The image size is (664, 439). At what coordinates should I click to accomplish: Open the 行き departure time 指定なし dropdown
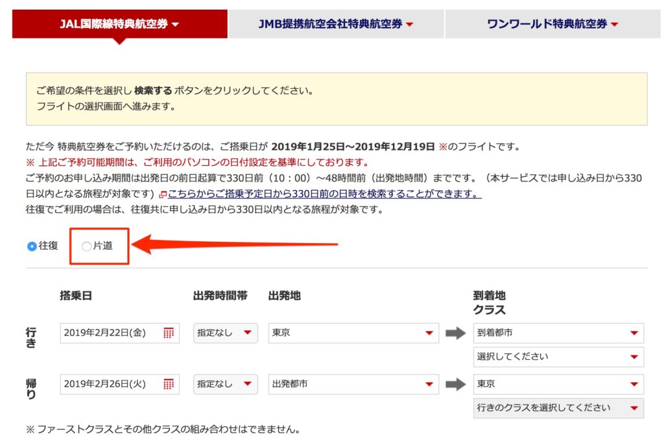(x=225, y=333)
